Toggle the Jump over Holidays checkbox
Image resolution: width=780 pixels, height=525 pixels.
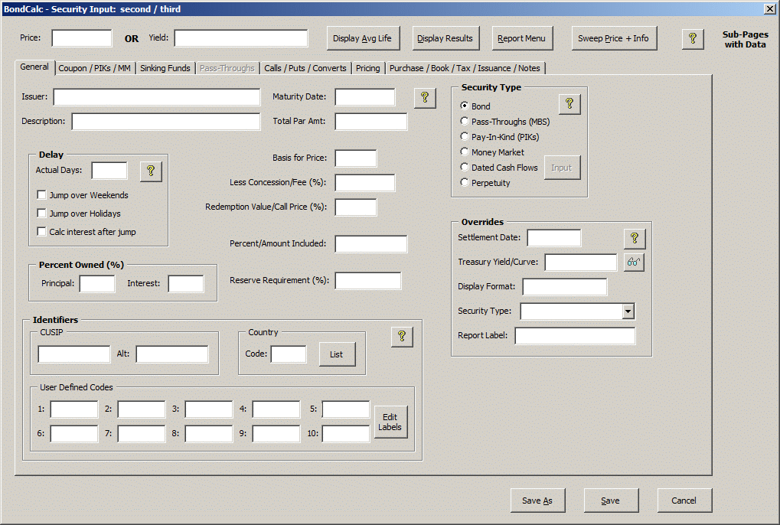pos(42,214)
